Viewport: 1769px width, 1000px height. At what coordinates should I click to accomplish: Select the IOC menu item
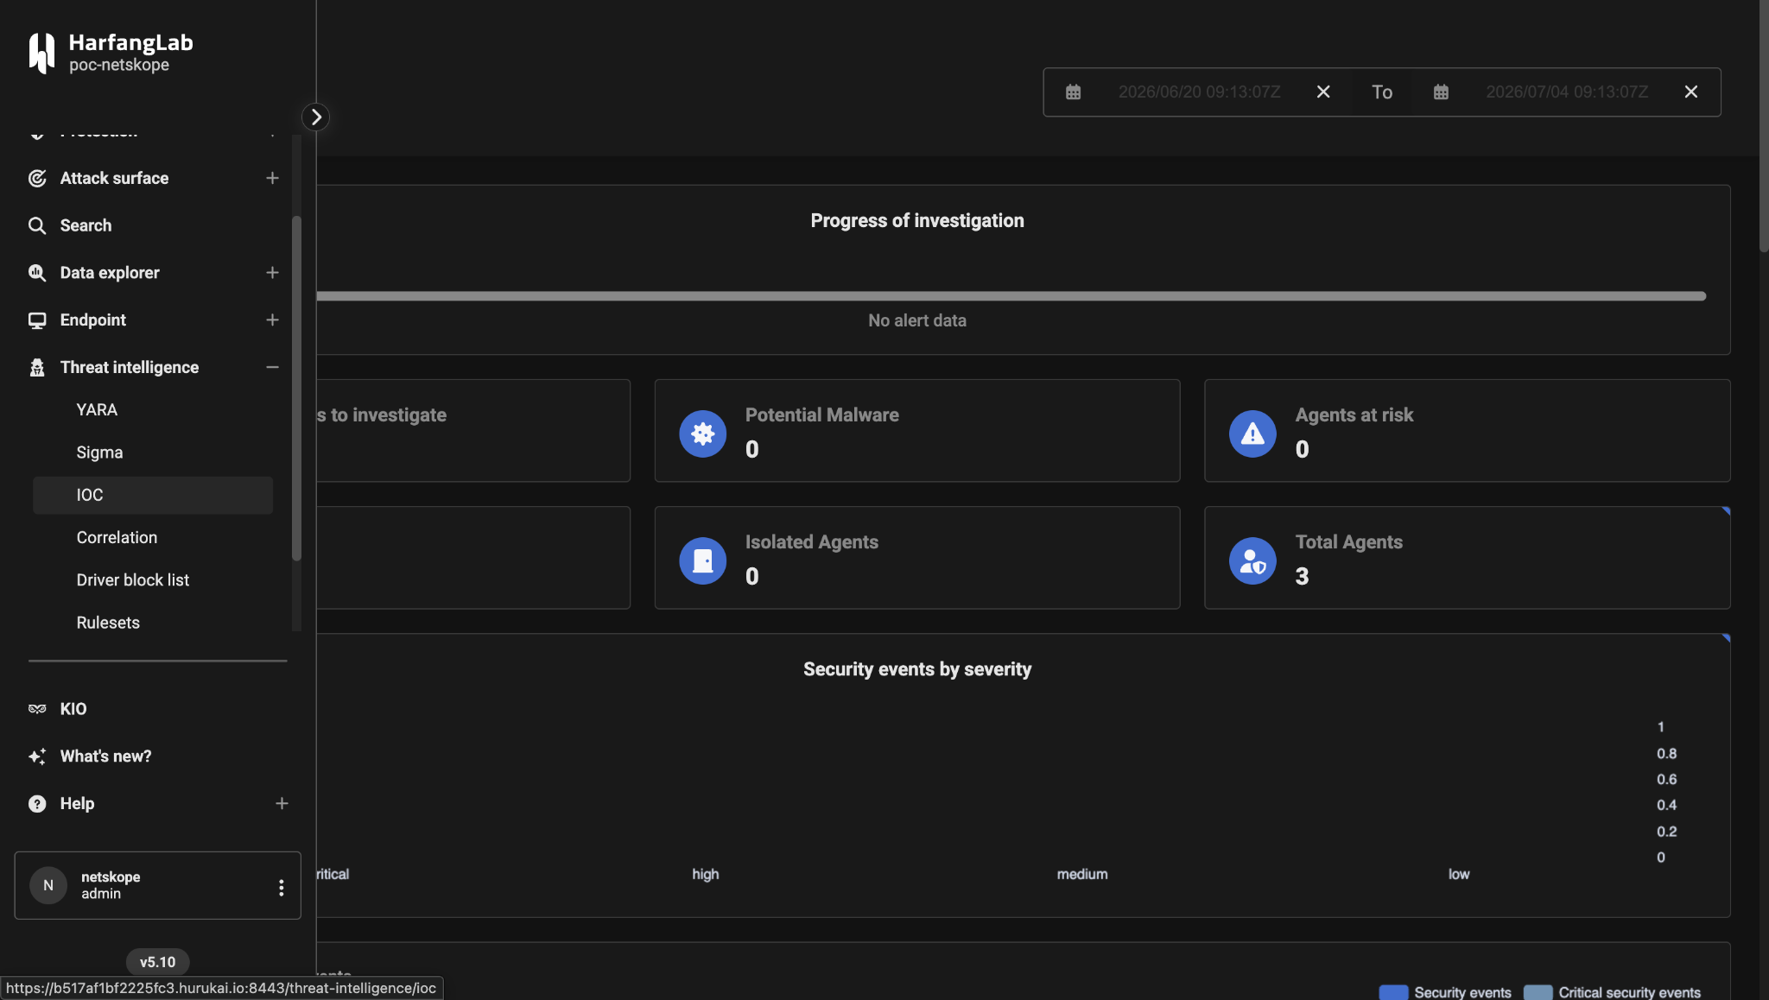(153, 495)
